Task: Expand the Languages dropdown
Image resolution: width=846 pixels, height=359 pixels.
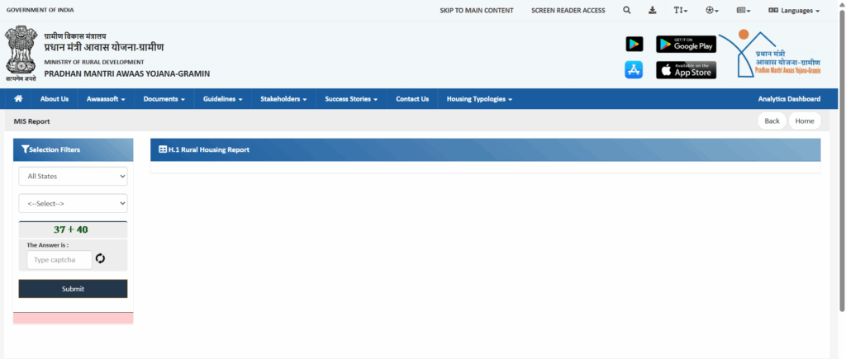Action: 794,11
